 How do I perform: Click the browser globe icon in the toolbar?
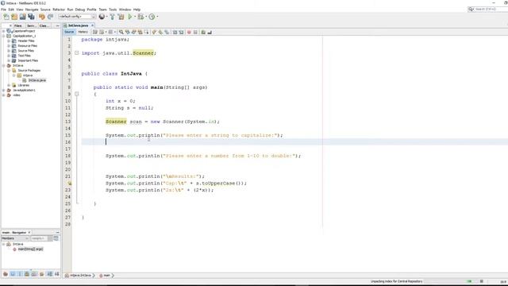click(x=102, y=17)
